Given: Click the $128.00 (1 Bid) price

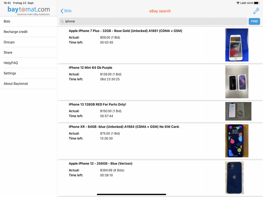Looking at the screenshot, I should [x=111, y=74].
